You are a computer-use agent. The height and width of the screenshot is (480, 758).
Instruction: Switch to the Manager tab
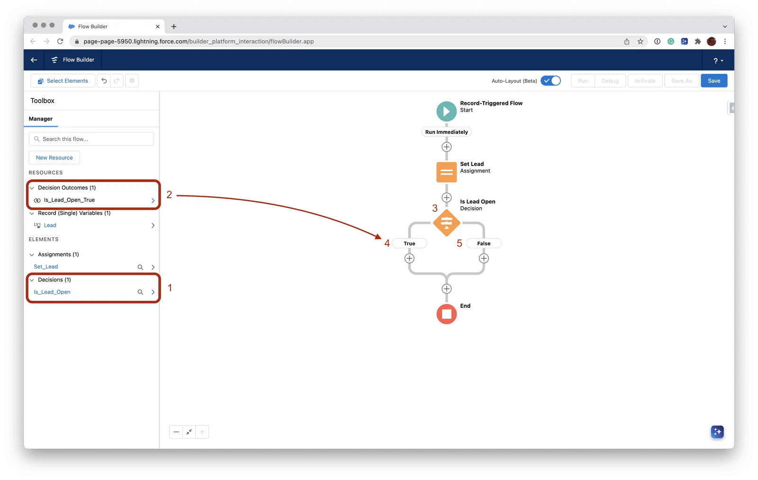pyautogui.click(x=41, y=119)
